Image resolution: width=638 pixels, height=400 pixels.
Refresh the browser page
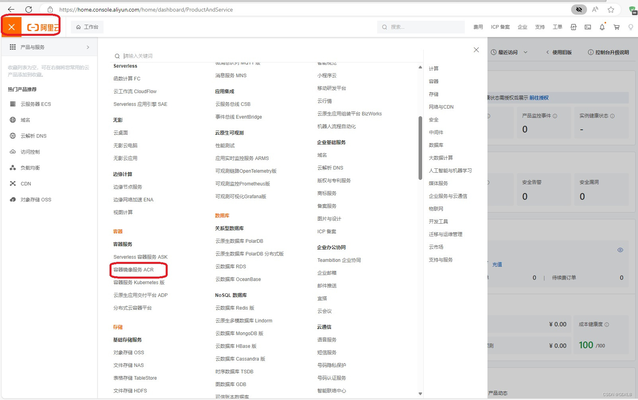click(29, 10)
